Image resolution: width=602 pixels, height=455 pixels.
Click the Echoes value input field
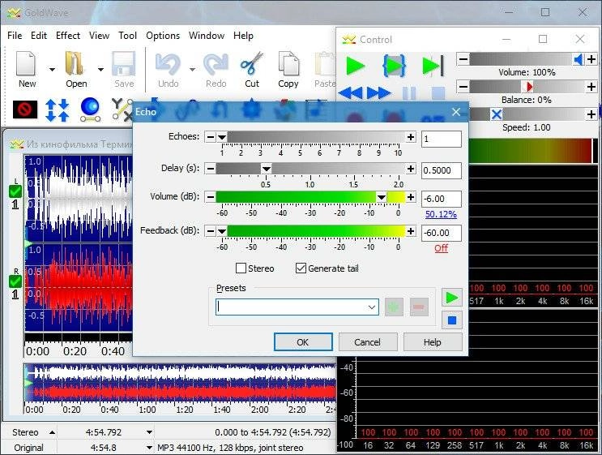coord(441,139)
